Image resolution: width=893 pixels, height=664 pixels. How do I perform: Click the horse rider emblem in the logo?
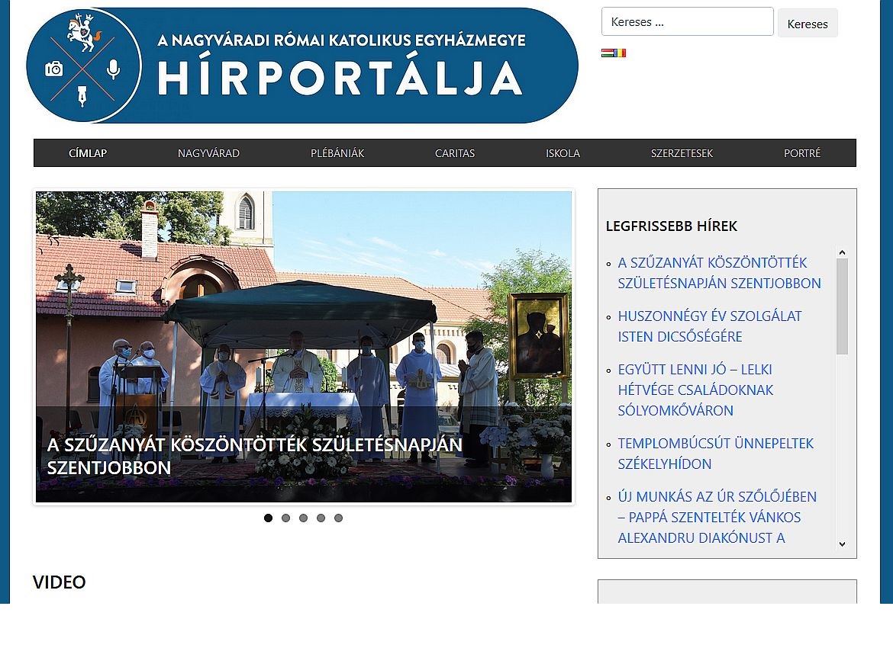coord(83,34)
